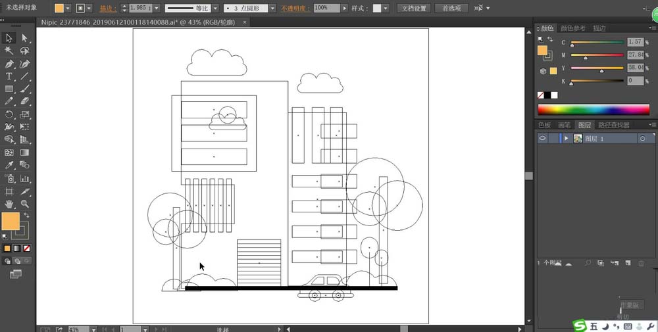Select the Magic Wand tool
The image size is (658, 332).
(x=9, y=51)
